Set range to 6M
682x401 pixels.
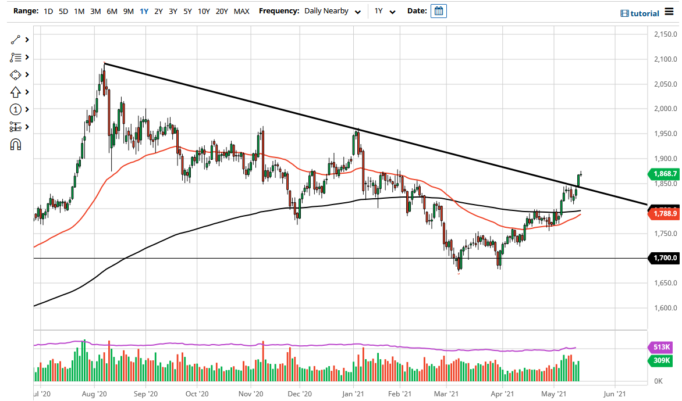(112, 11)
